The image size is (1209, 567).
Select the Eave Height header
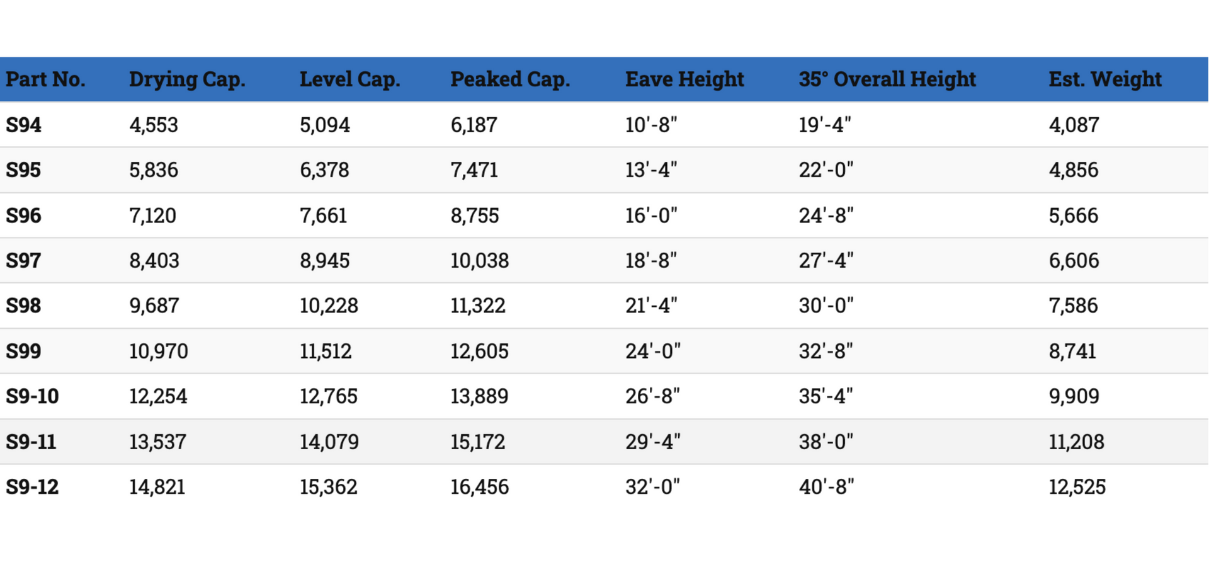(x=684, y=79)
